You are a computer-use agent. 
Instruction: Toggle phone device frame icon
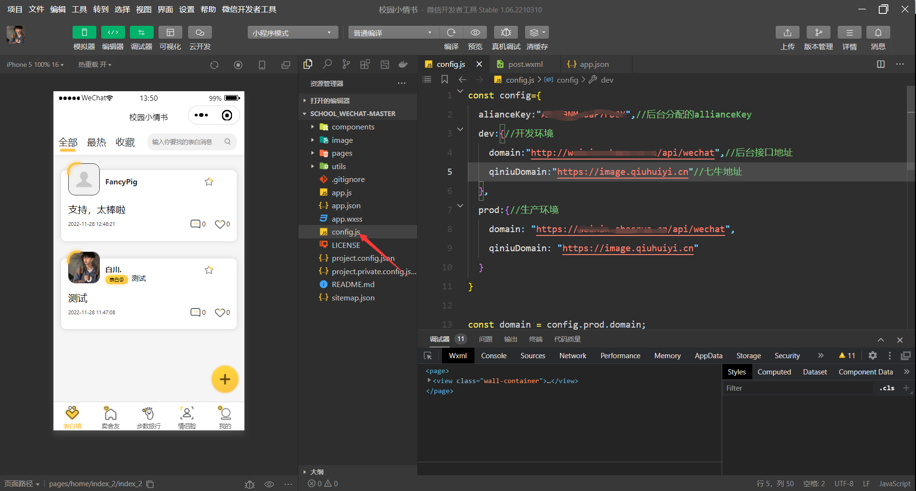tap(262, 65)
